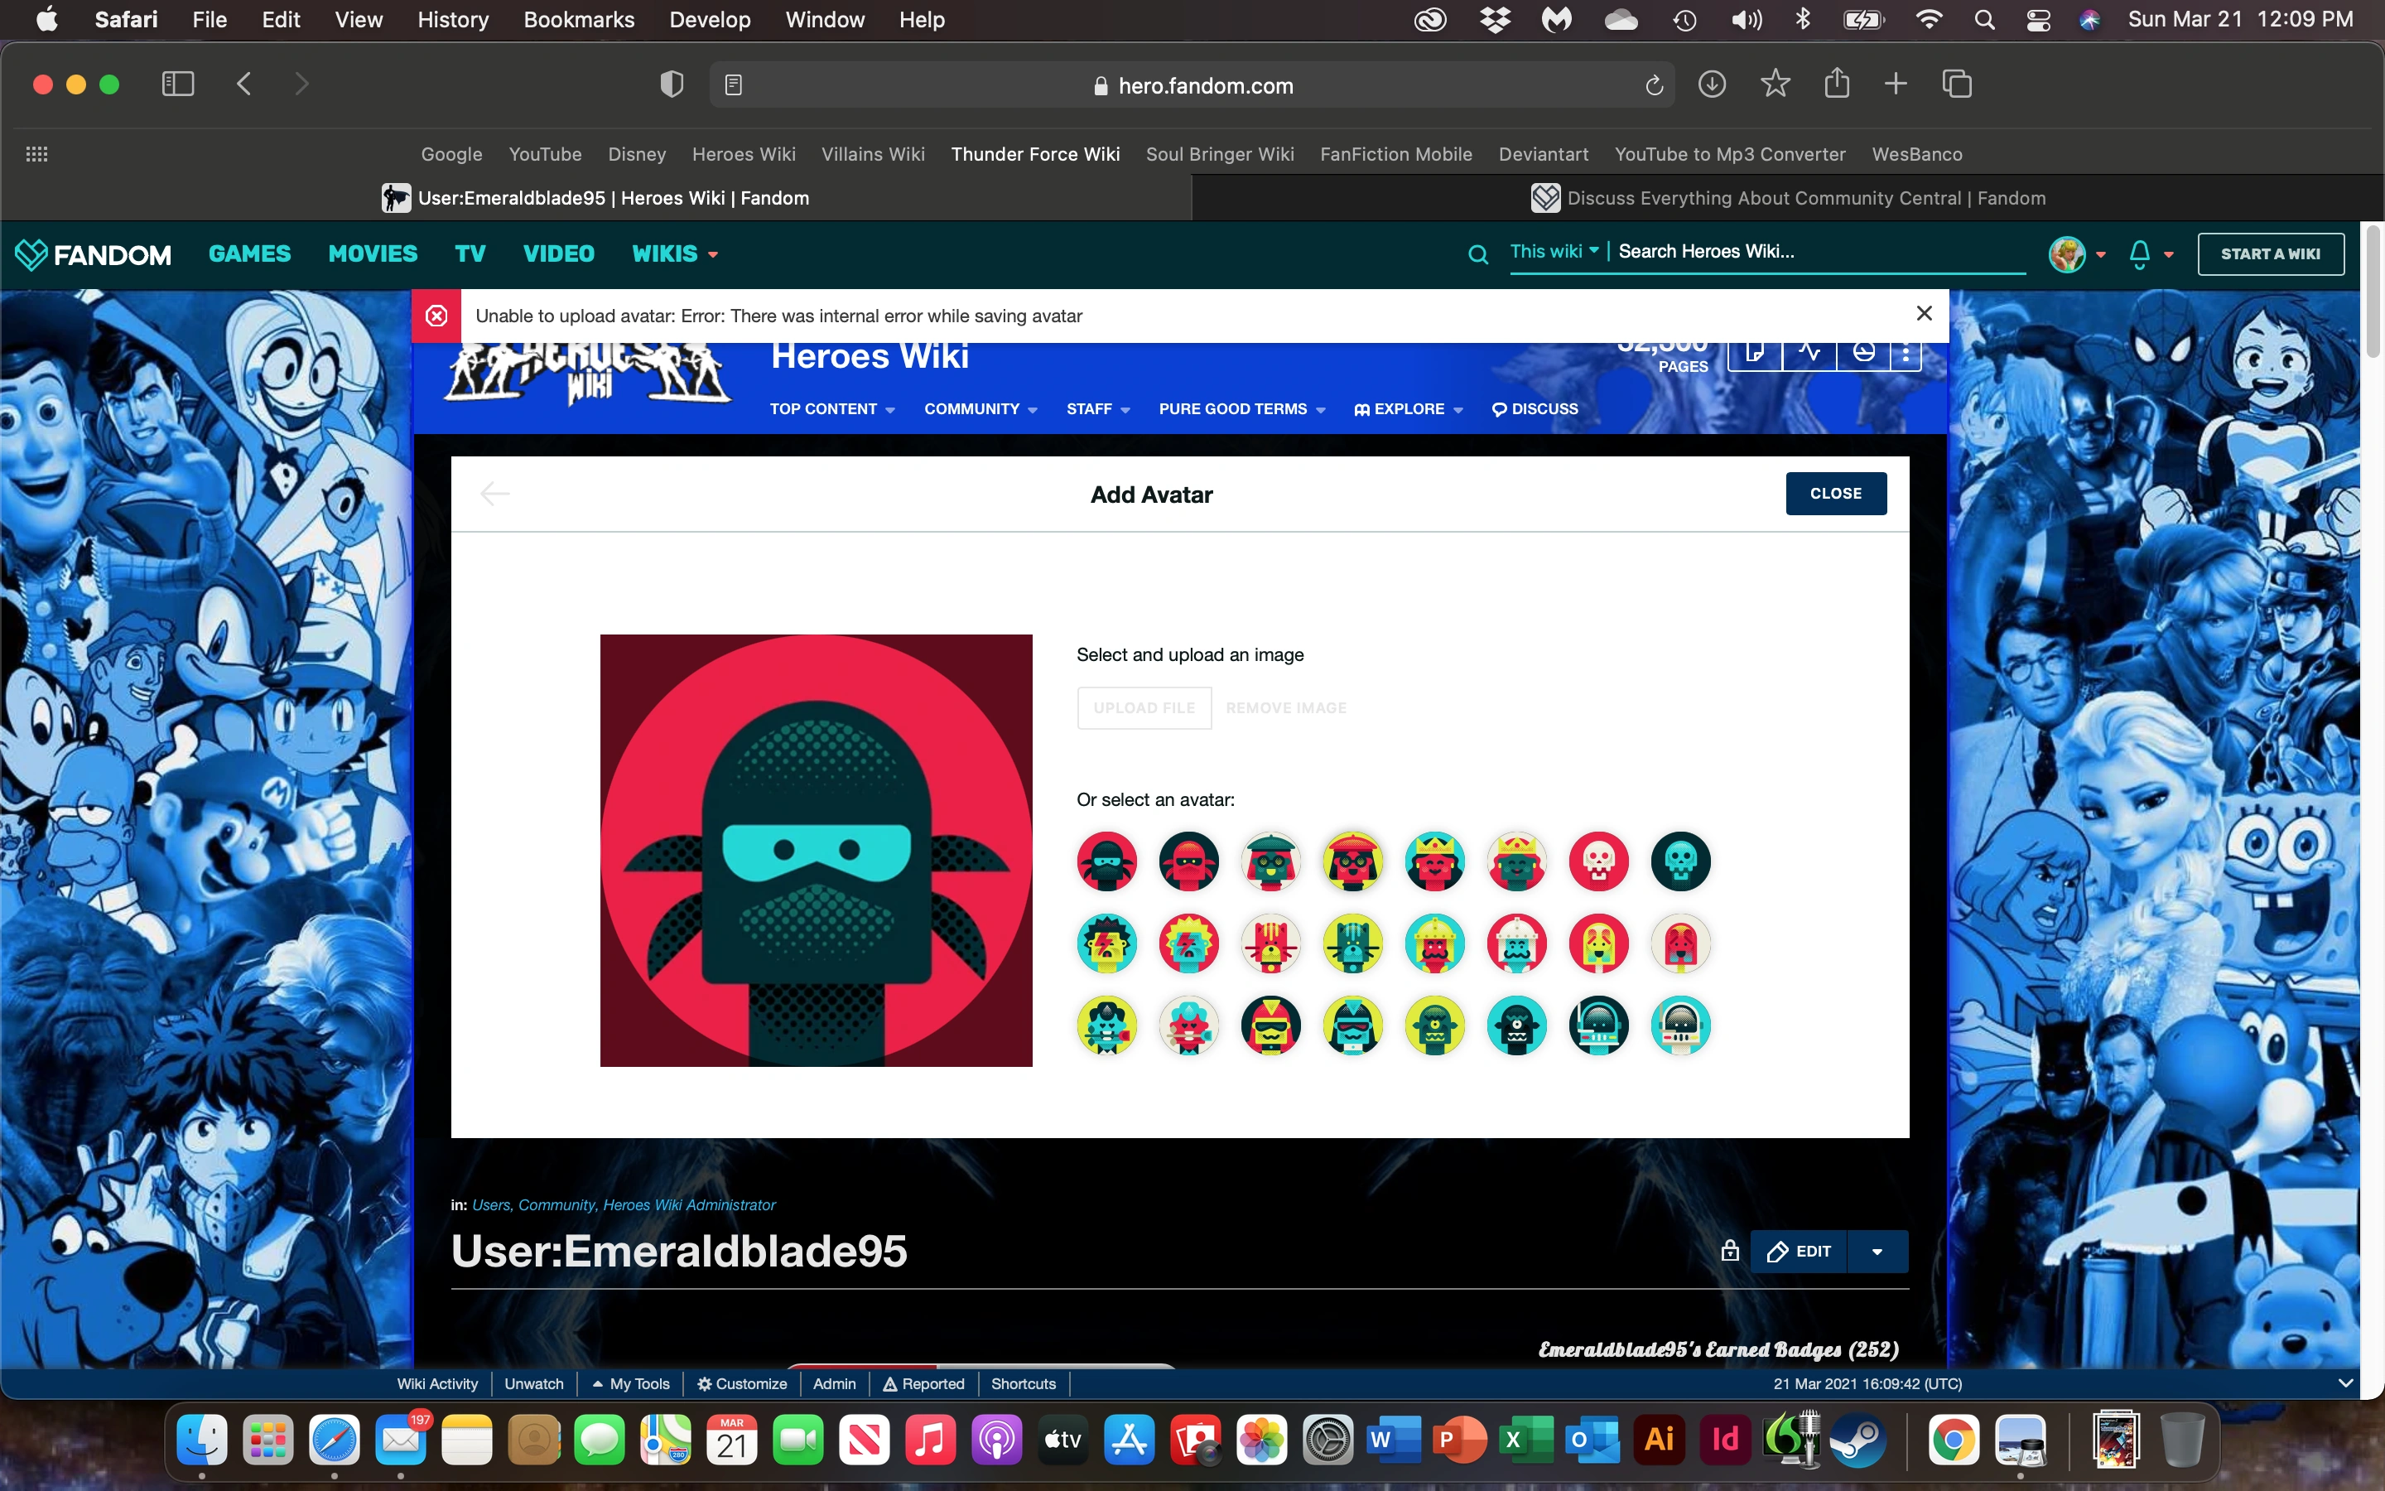Bookmark page with the star icon
2385x1491 pixels.
tap(1775, 84)
